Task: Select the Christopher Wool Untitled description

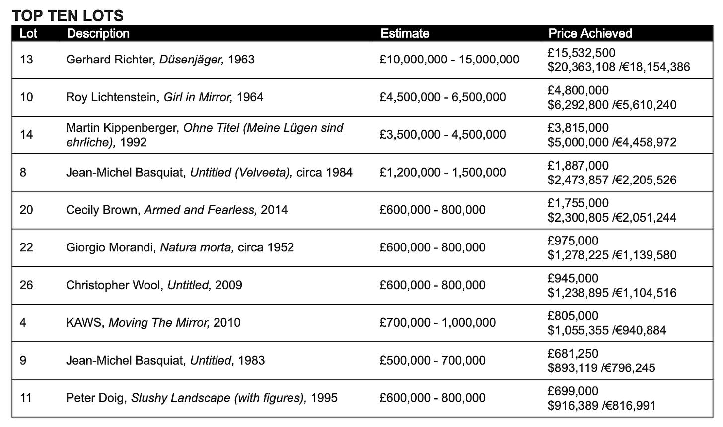Action: click(154, 285)
